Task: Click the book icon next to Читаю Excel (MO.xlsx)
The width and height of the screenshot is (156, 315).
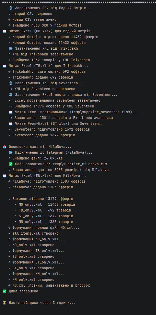Action: click(x=4, y=31)
